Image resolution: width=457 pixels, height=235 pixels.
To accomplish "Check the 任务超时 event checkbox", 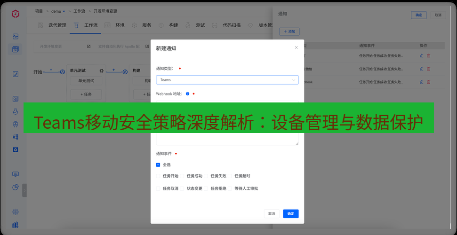I will point(230,176).
